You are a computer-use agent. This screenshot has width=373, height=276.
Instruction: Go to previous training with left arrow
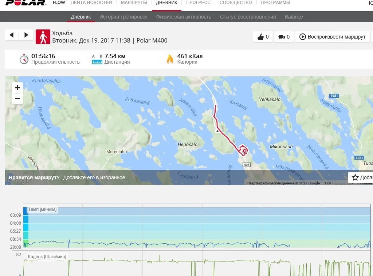(x=12, y=35)
